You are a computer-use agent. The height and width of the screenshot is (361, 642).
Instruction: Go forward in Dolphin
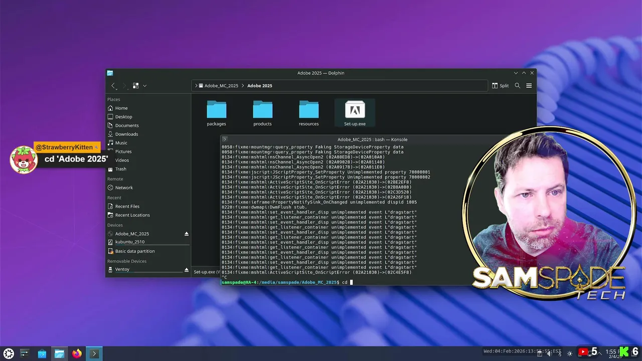point(124,86)
